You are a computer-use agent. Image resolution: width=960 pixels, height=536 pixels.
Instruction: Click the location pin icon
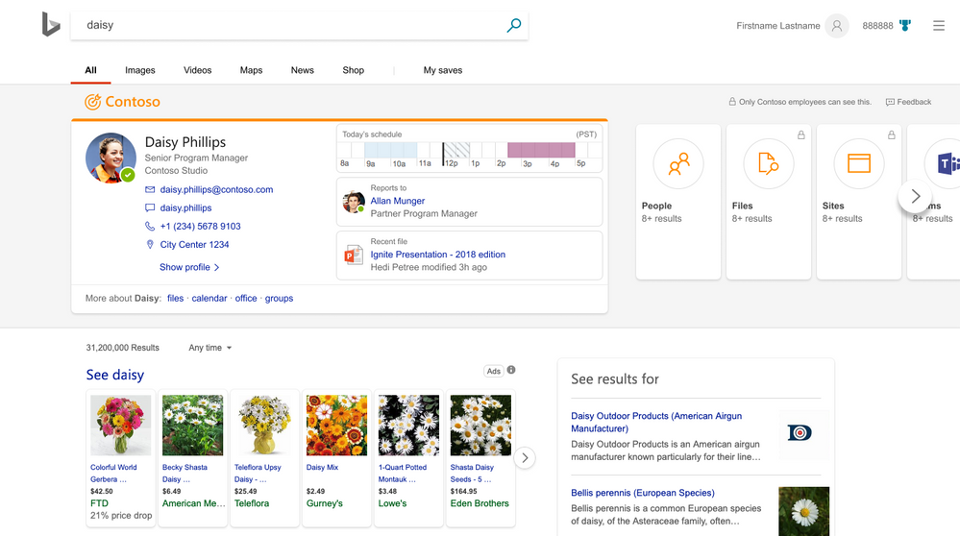[150, 245]
